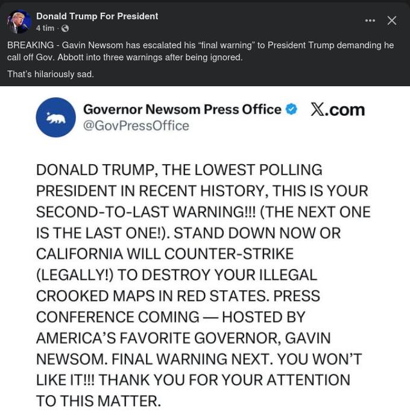Open the Donald Trump For President profile picture
410x415 pixels.
[19, 22]
